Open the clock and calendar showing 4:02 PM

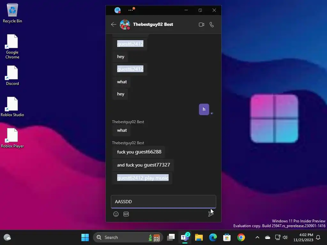pos(303,237)
